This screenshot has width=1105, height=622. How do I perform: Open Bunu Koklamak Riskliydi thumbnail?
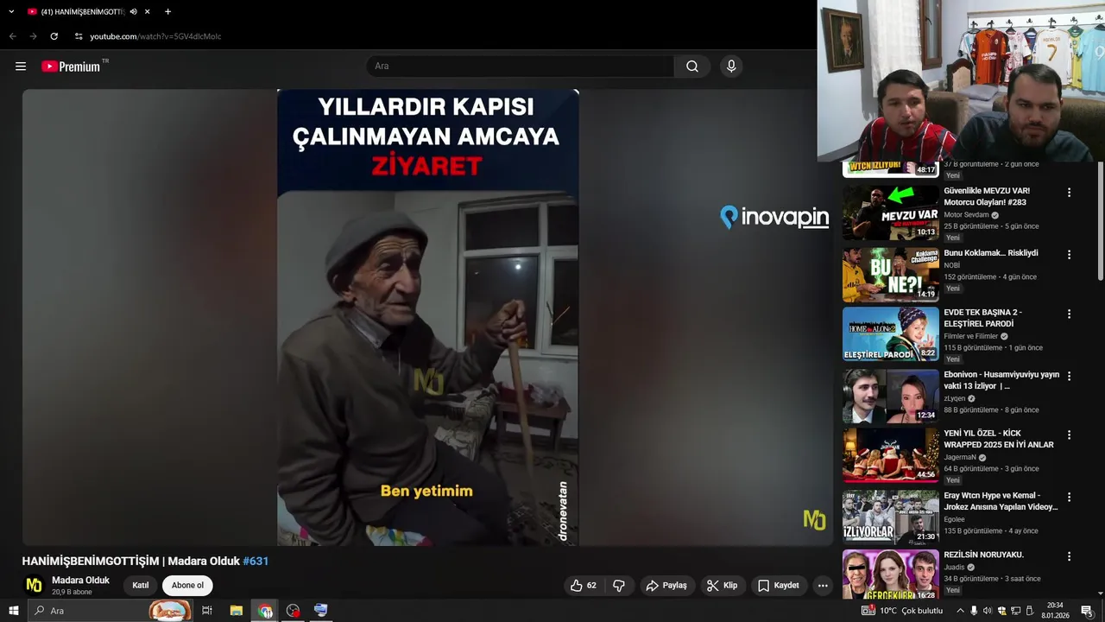tap(891, 275)
